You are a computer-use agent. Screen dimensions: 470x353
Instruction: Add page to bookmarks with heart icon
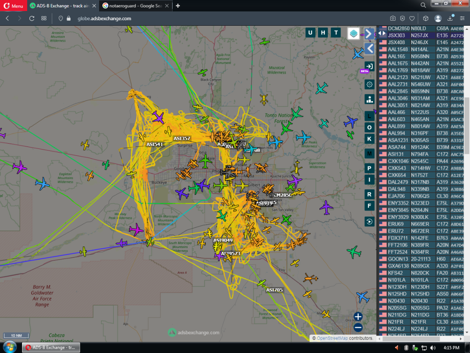tap(412, 18)
